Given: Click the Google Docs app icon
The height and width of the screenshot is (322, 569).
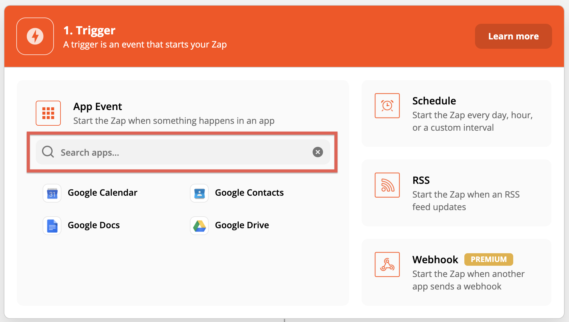Looking at the screenshot, I should 52,225.
